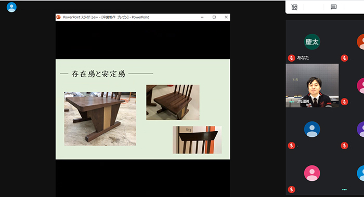Click the slide heading 存在感と安定感
The image size is (364, 197).
click(98, 74)
